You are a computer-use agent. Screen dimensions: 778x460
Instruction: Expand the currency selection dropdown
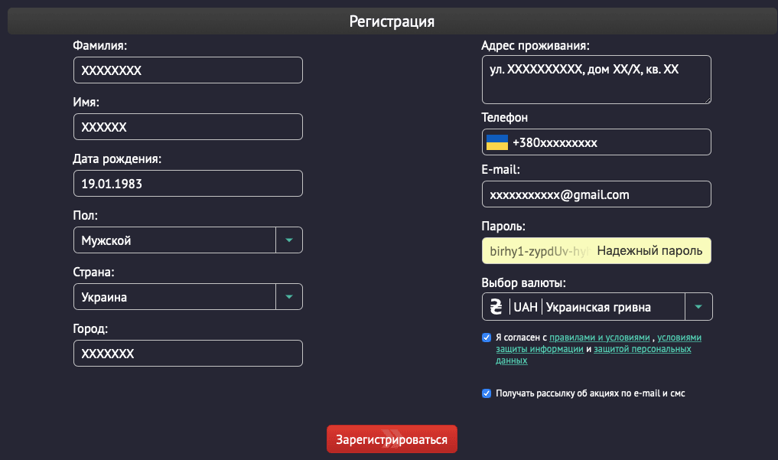point(698,306)
